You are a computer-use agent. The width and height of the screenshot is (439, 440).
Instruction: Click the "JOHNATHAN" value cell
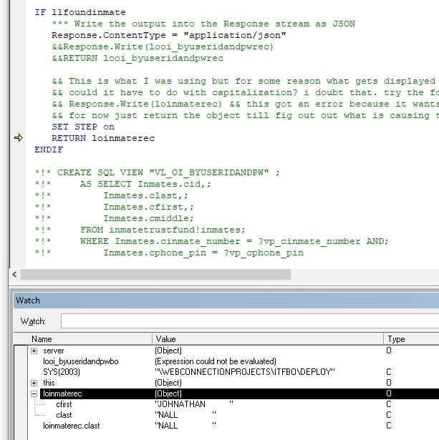(194, 404)
